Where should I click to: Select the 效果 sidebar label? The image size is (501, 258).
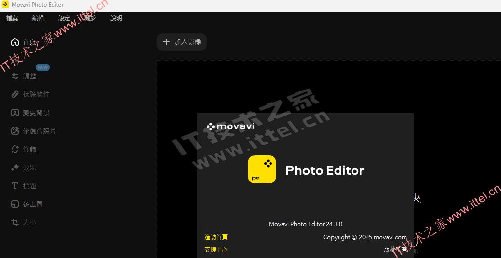click(x=29, y=168)
